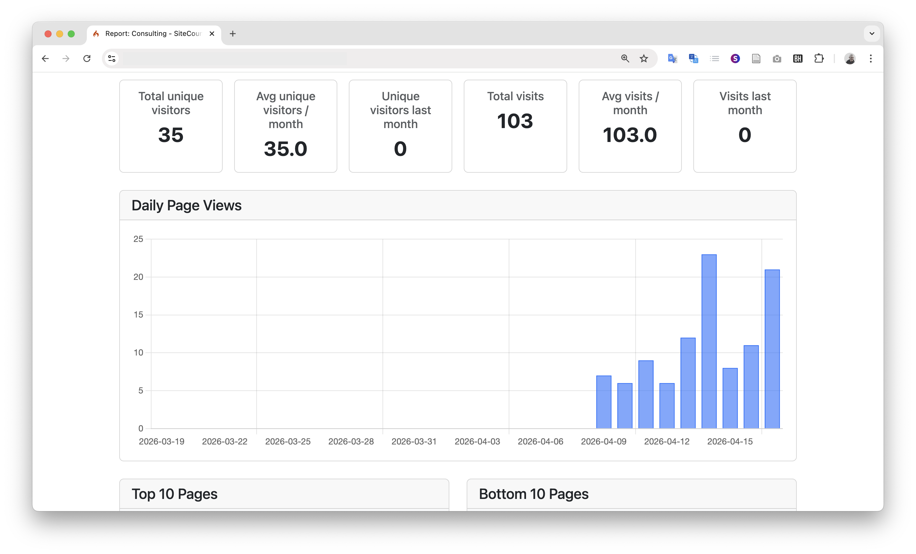View site information icon in the address bar
The image size is (916, 554).
pos(112,59)
